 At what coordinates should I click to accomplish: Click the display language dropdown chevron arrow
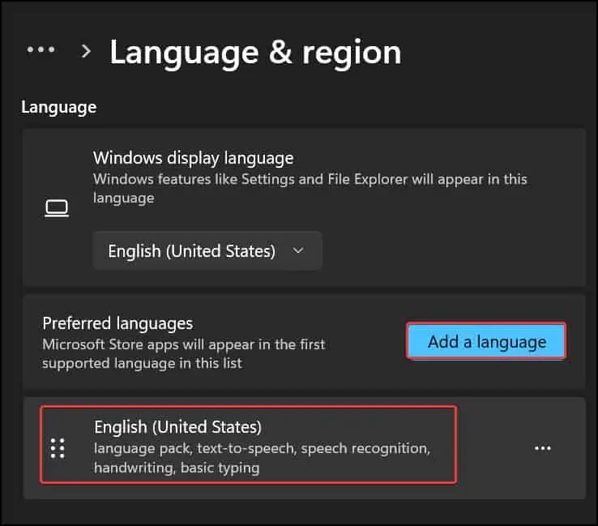(x=298, y=250)
